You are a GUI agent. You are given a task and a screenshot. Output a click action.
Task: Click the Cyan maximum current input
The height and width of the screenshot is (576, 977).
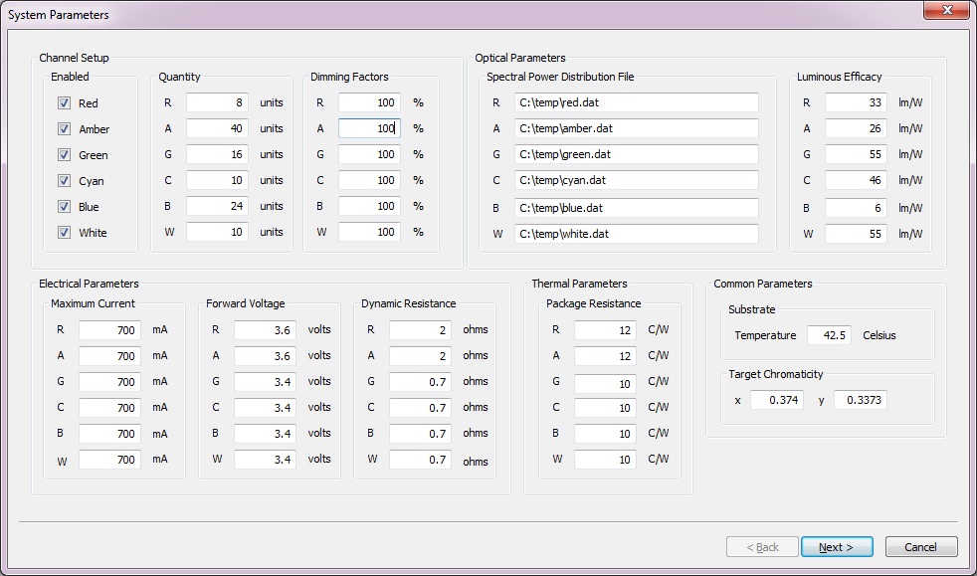click(x=109, y=407)
